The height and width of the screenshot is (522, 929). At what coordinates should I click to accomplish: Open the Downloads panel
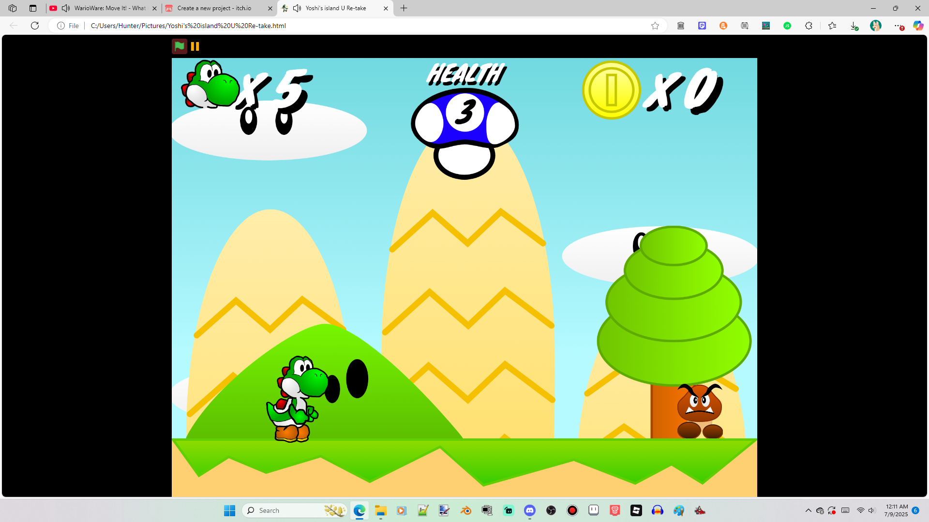click(854, 26)
